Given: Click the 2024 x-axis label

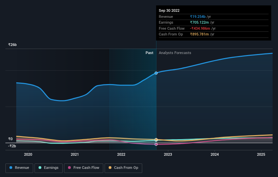Looking at the screenshot, I should 215,154.
